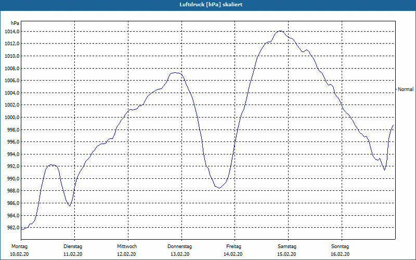Click the date 16.02.20

(340, 254)
